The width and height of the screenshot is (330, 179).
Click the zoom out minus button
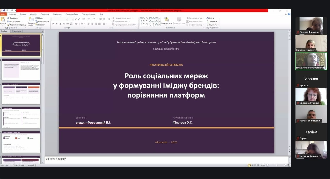point(268,165)
